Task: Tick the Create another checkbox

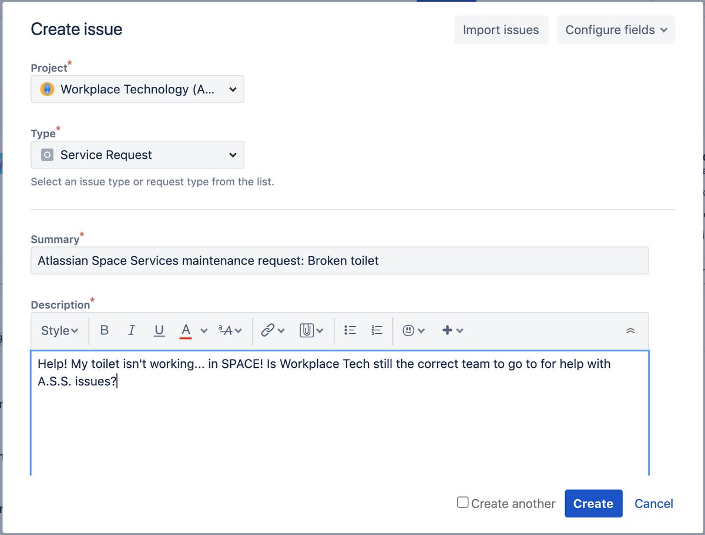Action: click(463, 503)
